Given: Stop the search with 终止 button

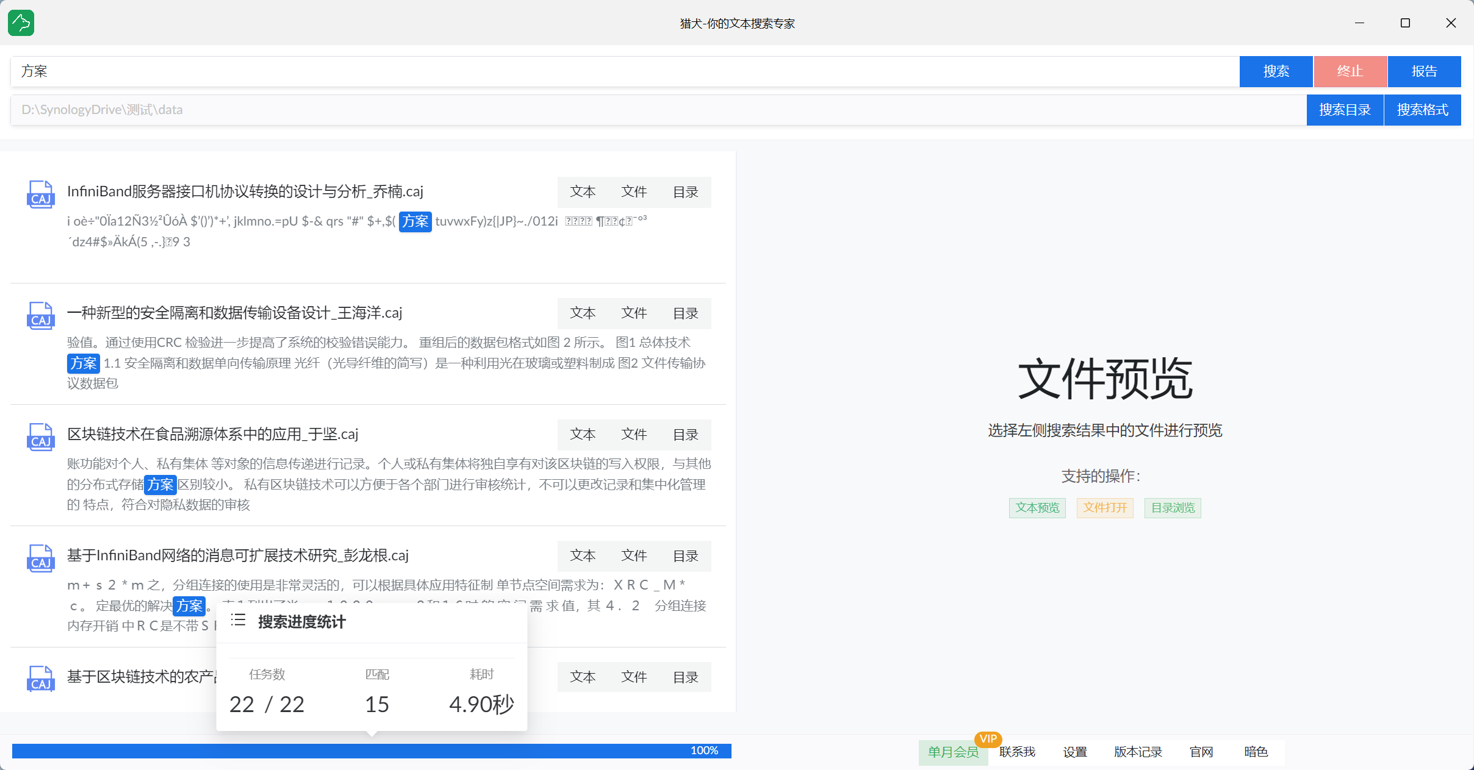Looking at the screenshot, I should coord(1350,71).
